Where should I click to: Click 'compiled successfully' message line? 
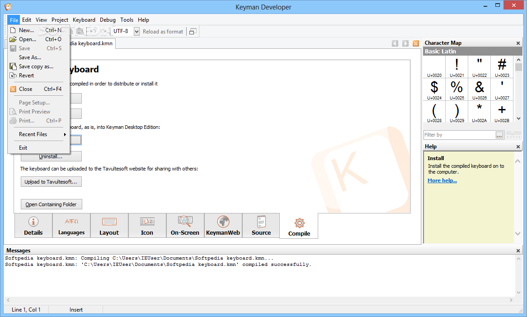pos(158,265)
